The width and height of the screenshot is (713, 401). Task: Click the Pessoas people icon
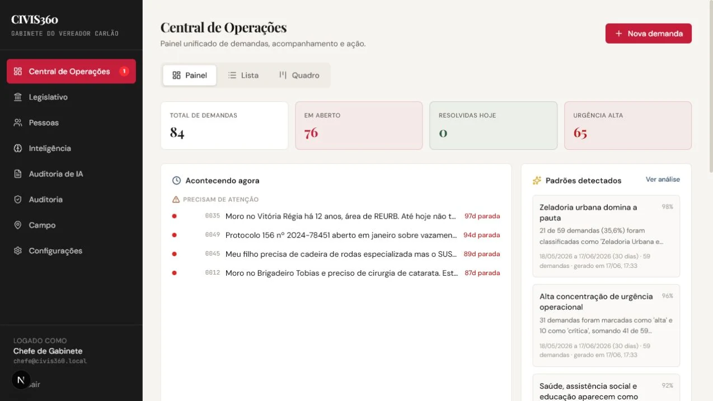18,122
